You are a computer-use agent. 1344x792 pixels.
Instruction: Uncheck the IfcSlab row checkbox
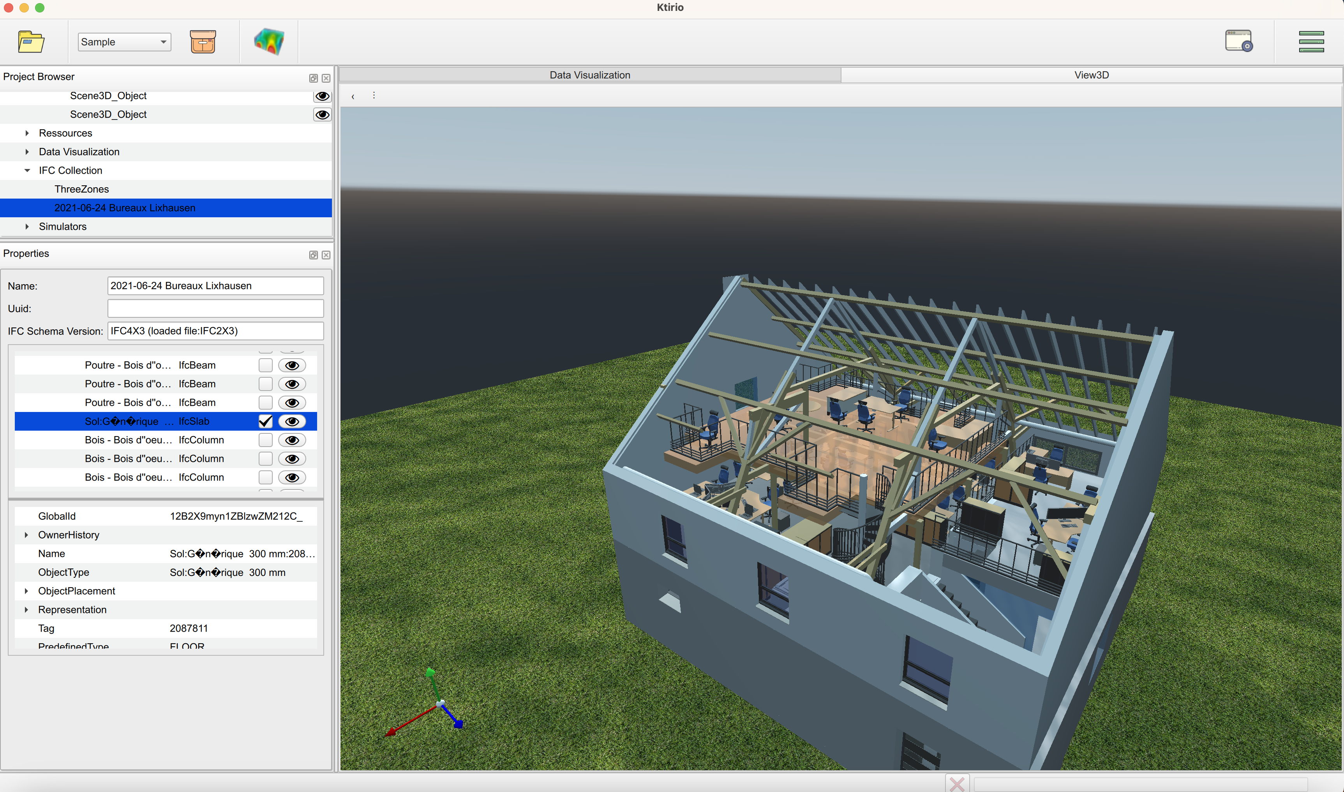tap(265, 421)
